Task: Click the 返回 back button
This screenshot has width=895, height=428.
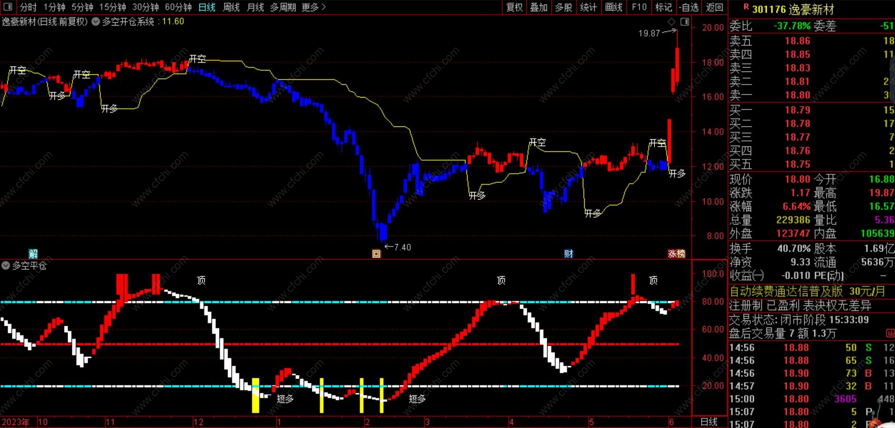Action: (715, 7)
